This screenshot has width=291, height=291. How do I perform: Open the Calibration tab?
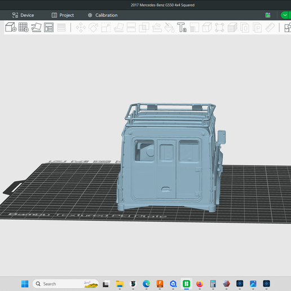(x=103, y=15)
